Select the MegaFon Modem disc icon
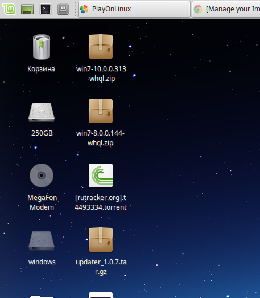The height and width of the screenshot is (298, 260). point(42,175)
